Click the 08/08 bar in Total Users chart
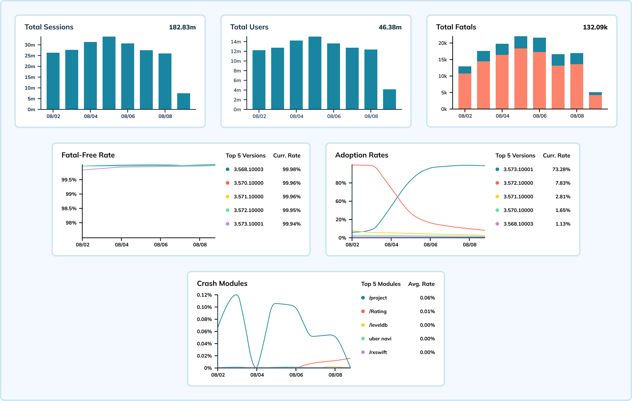 coord(371,79)
